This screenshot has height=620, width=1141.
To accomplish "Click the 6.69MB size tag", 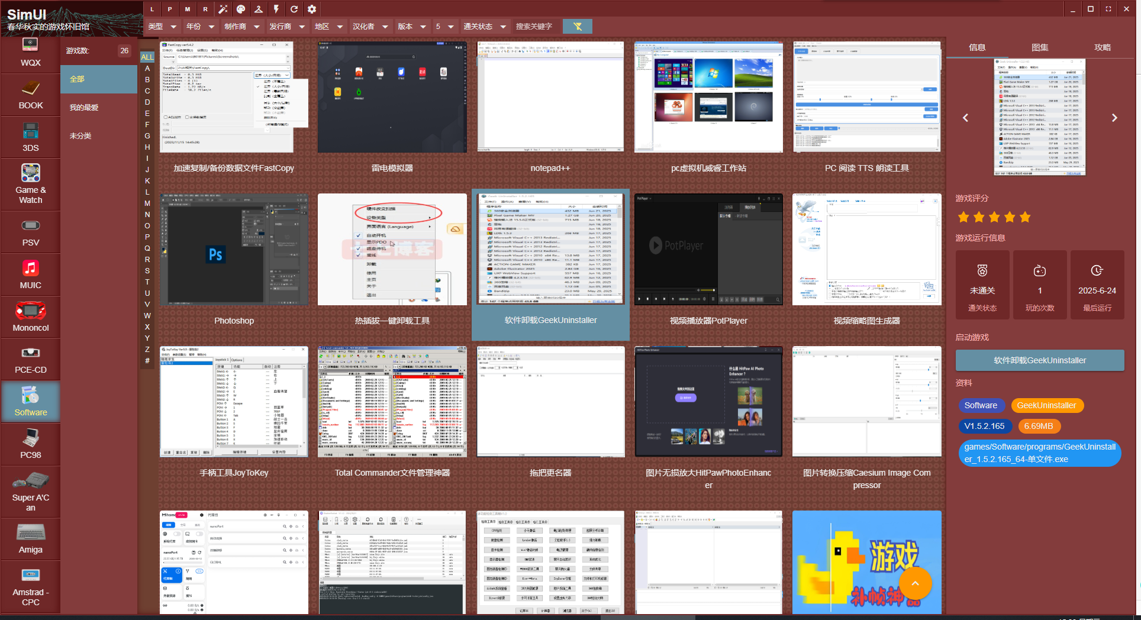I will [1039, 426].
